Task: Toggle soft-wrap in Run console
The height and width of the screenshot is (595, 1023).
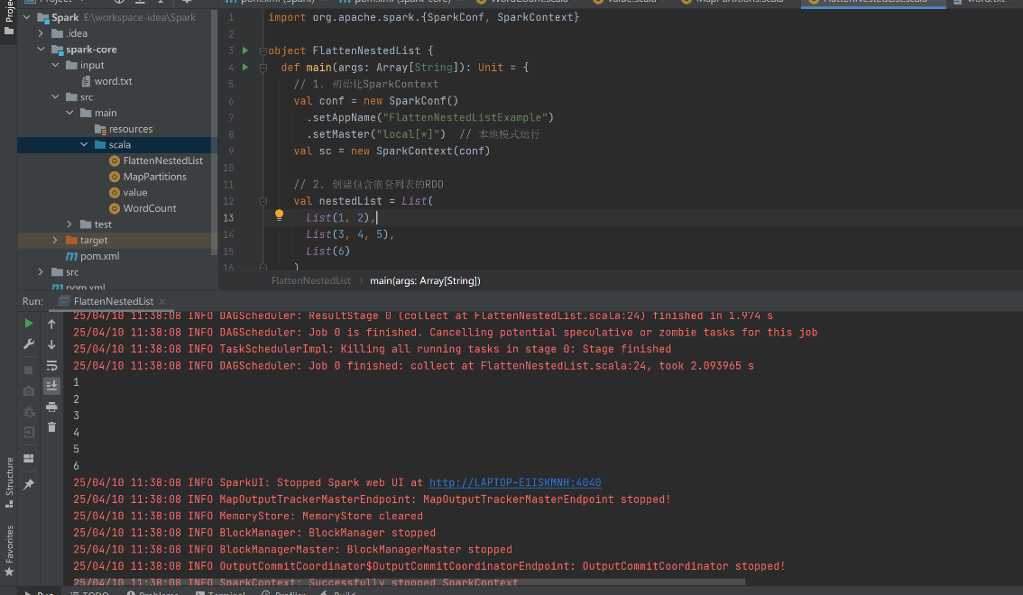Action: coord(51,366)
